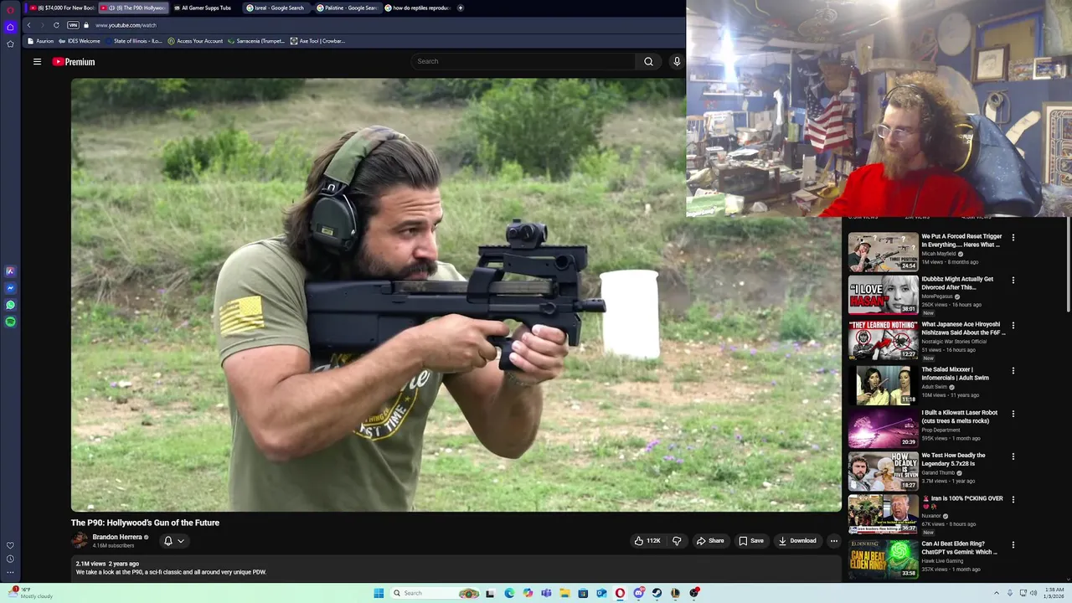This screenshot has width=1072, height=603.
Task: Click the Share button
Action: (x=710, y=541)
